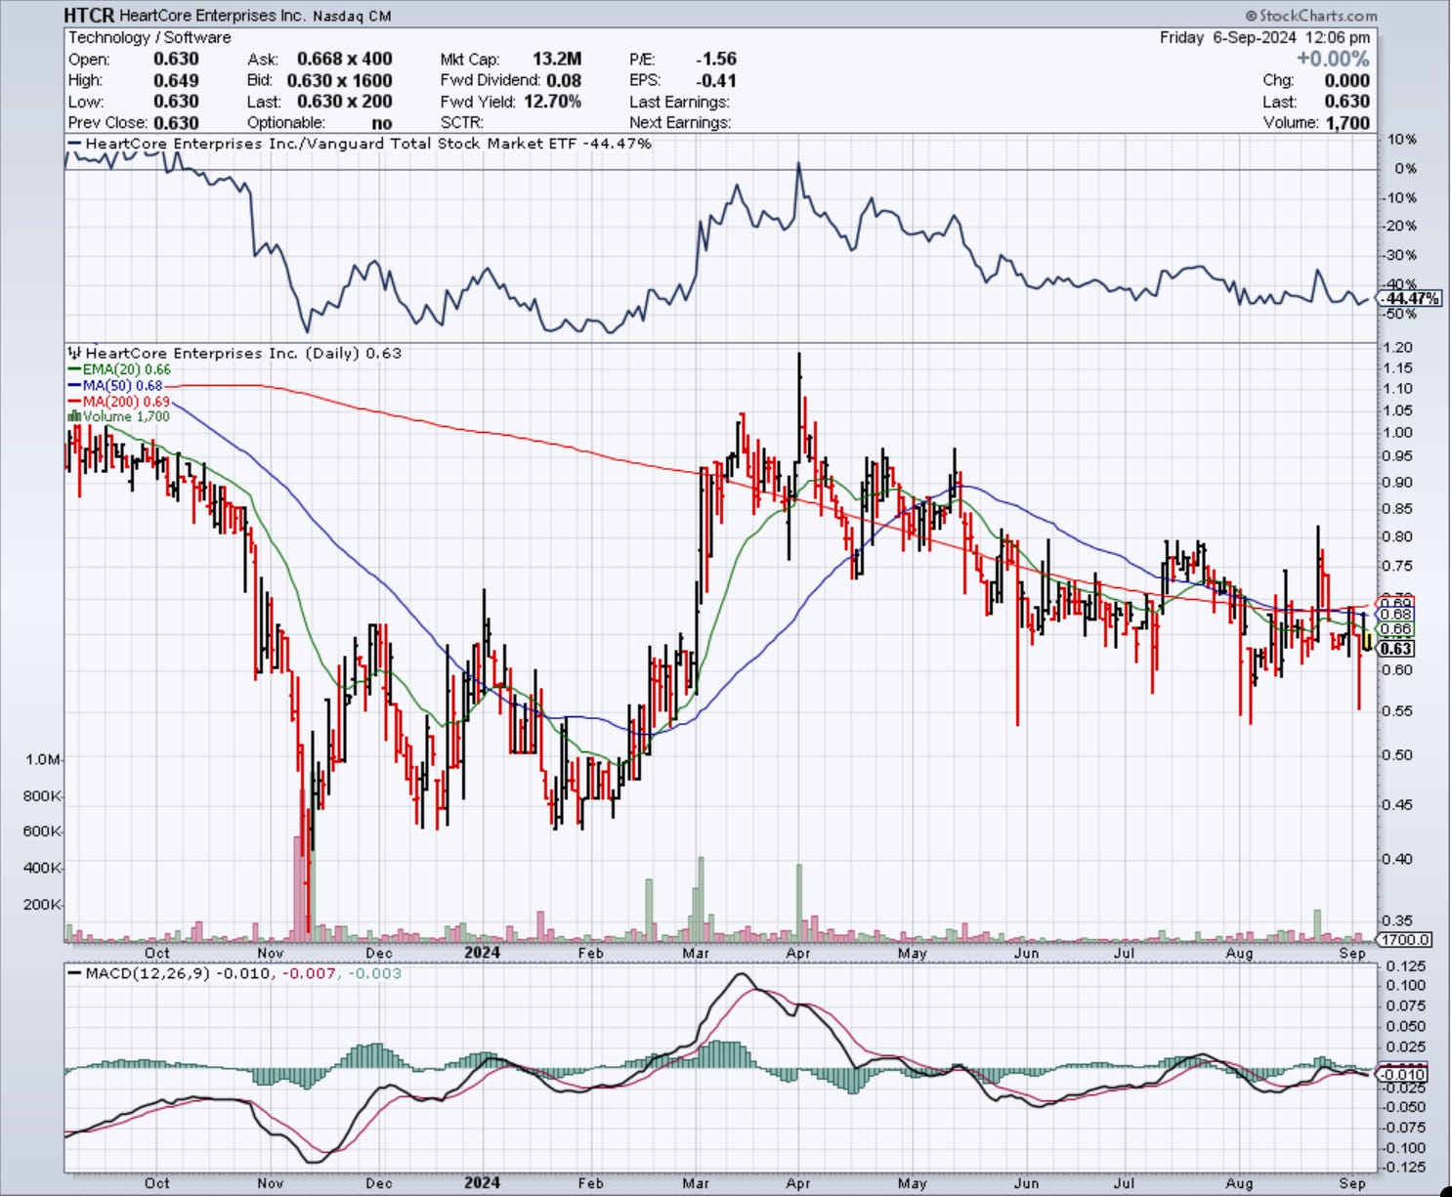The width and height of the screenshot is (1452, 1197).
Task: Select the Ask quote 0.668 x 400
Action: click(x=345, y=59)
